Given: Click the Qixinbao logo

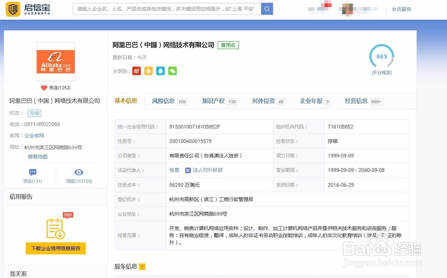Looking at the screenshot, I should pos(28,9).
